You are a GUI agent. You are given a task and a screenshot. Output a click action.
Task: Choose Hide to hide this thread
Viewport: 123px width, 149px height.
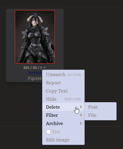click(63, 99)
